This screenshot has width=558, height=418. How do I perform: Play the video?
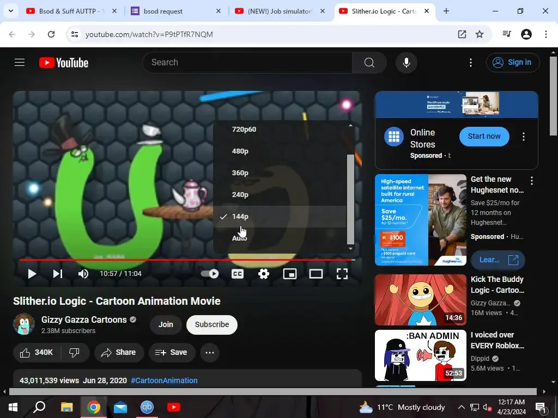(32, 274)
